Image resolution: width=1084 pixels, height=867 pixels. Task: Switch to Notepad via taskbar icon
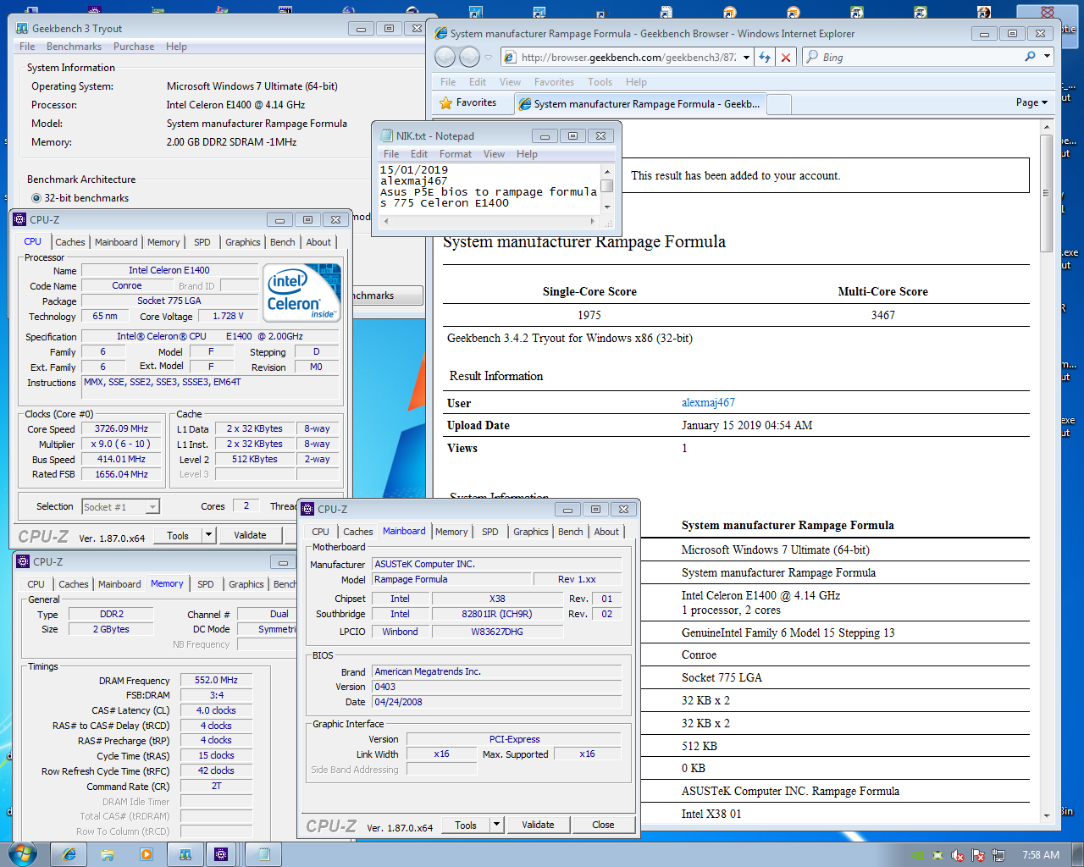tap(263, 854)
